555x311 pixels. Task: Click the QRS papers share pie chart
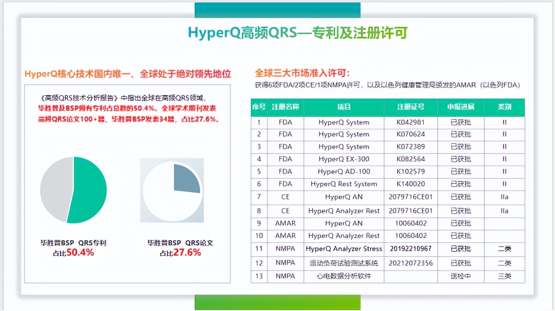pos(172,190)
